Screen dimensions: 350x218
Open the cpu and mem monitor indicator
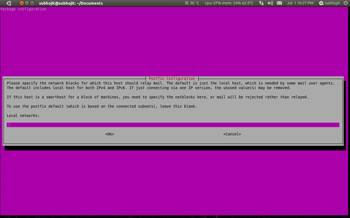(229, 3)
